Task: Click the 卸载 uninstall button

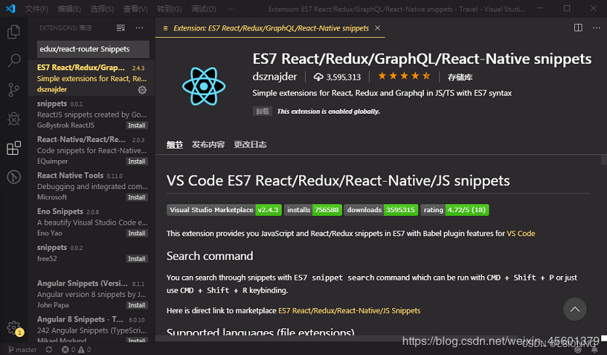Action: pos(262,112)
